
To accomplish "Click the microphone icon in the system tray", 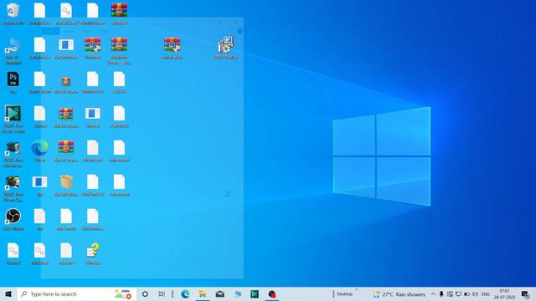I will tap(441, 293).
